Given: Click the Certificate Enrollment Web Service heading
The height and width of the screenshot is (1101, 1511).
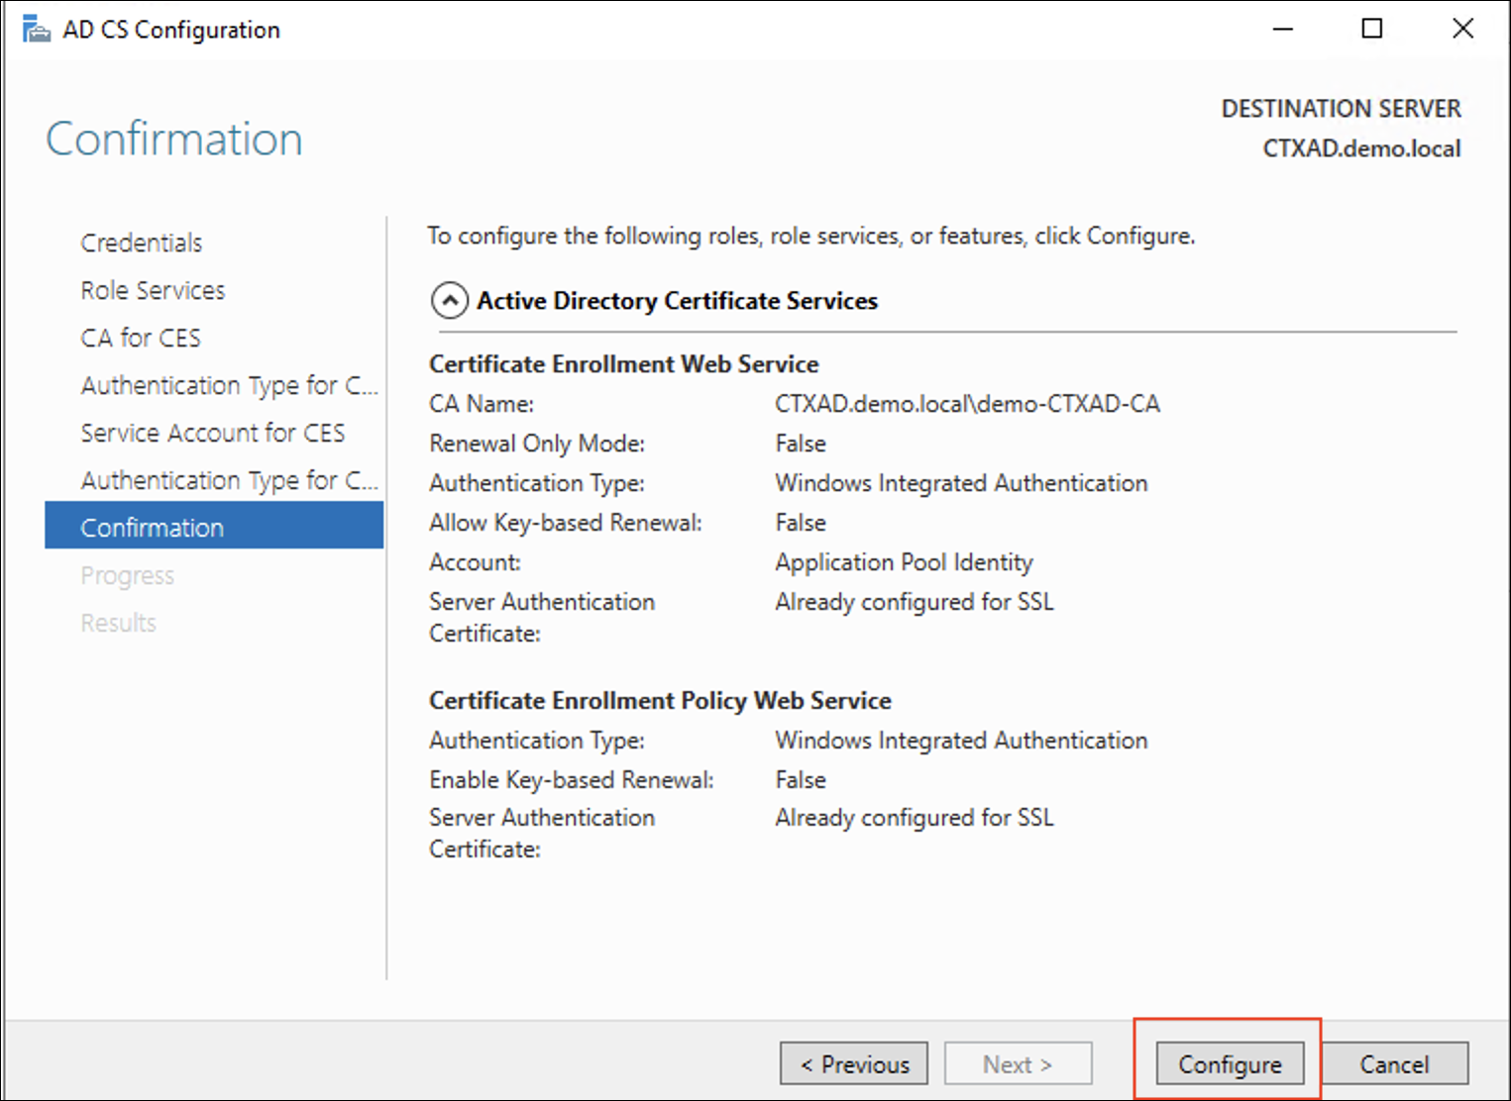Looking at the screenshot, I should tap(623, 364).
